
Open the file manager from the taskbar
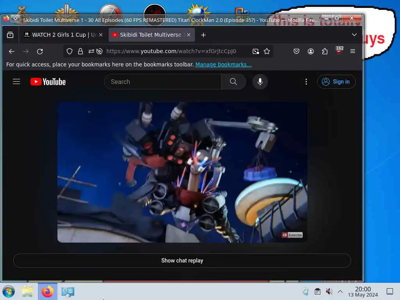point(28,291)
